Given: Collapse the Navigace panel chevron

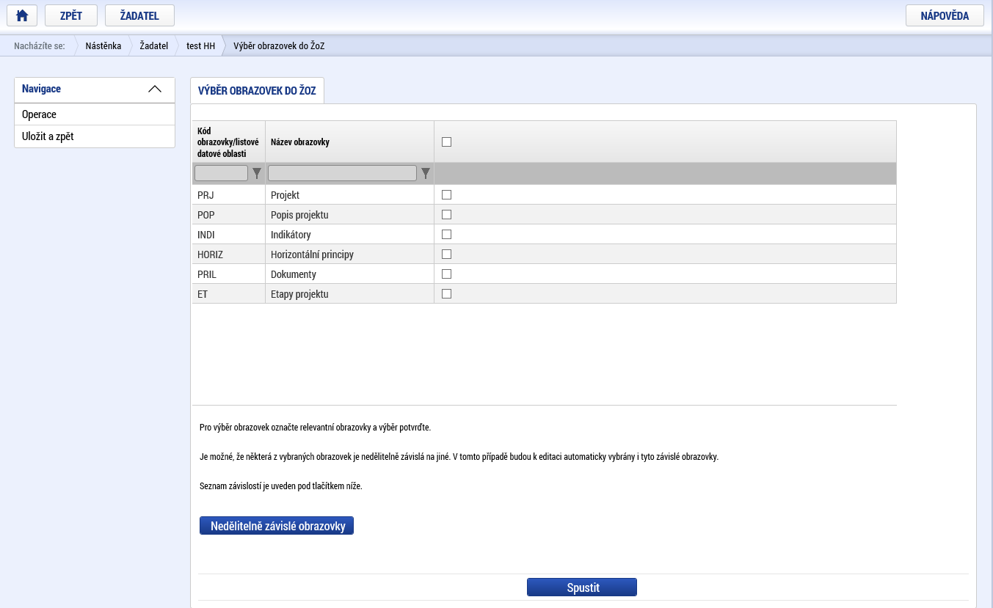Looking at the screenshot, I should pos(155,89).
